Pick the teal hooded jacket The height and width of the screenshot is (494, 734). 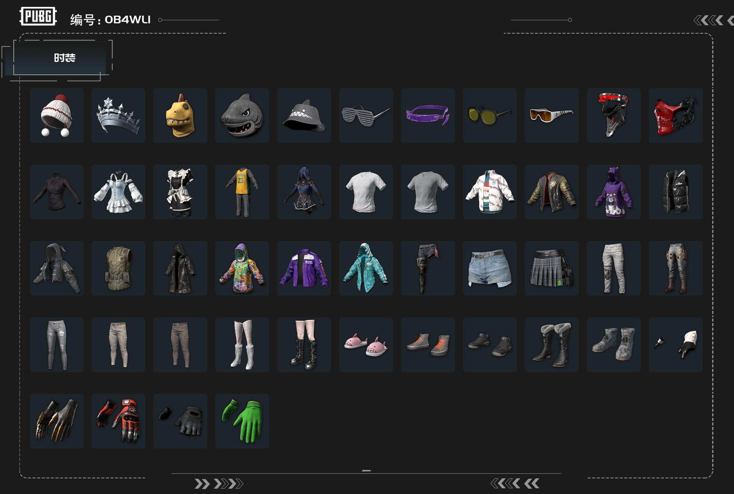click(366, 268)
